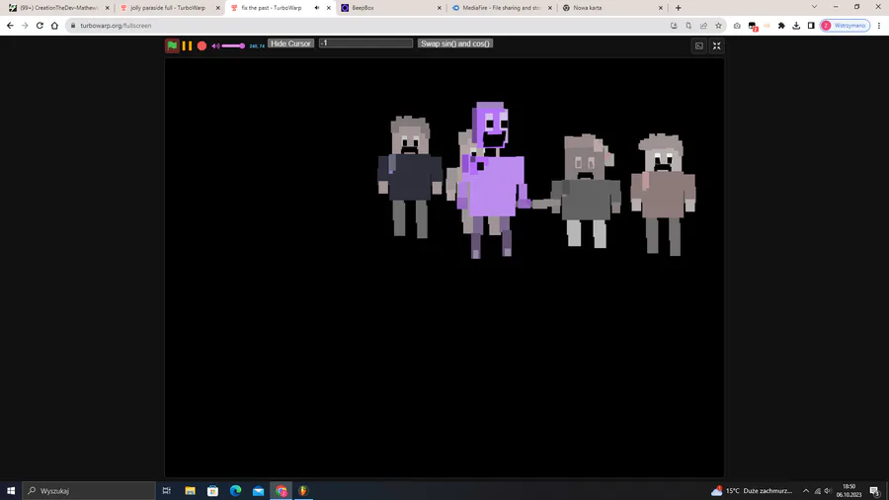Open the tab search dropdown arrow
The width and height of the screenshot is (889, 500).
pos(814,7)
